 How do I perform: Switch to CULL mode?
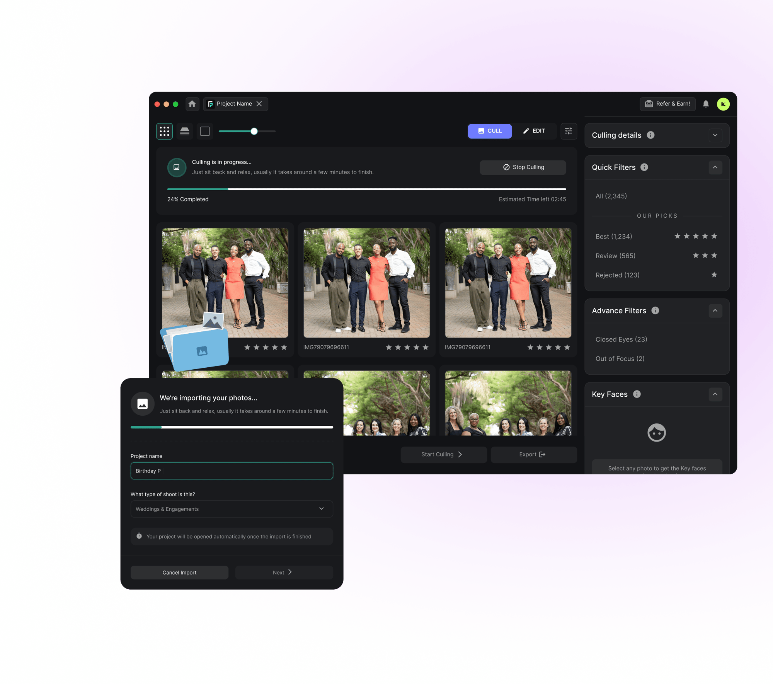(489, 131)
